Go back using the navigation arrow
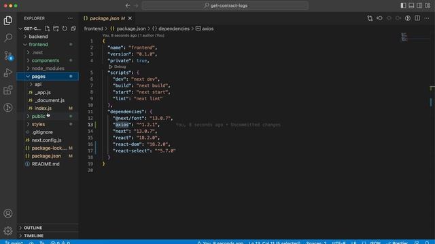Viewport: 435px width, 244px height. tap(128, 5)
